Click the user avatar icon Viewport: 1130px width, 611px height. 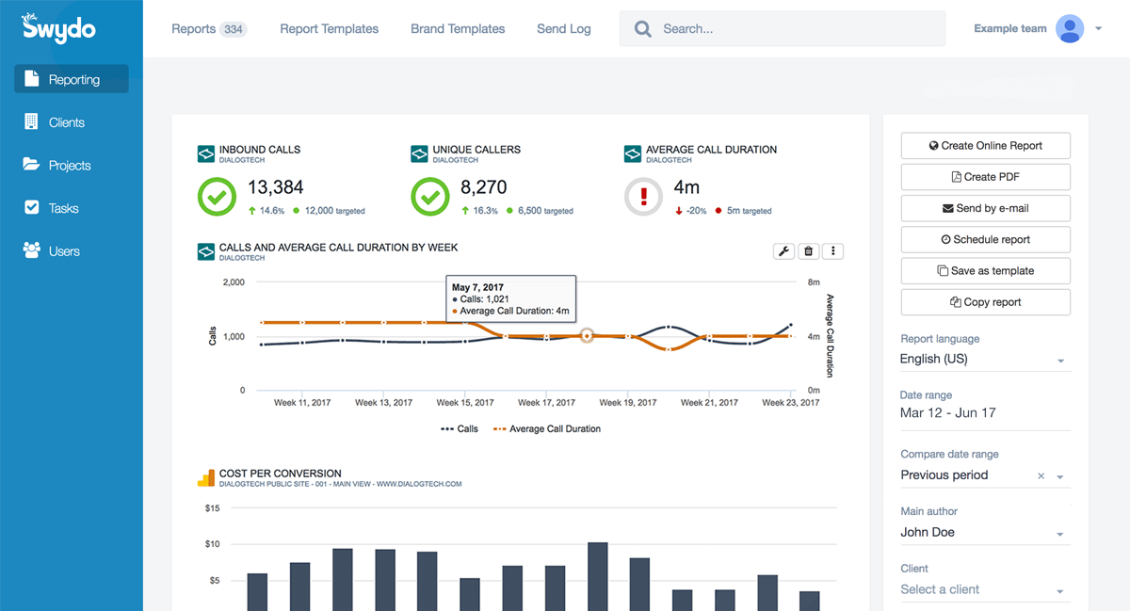[x=1070, y=29]
